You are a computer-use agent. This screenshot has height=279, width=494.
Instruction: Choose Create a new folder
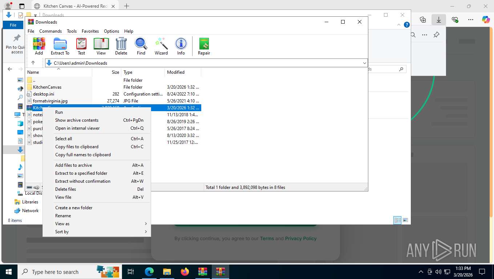coord(97,208)
